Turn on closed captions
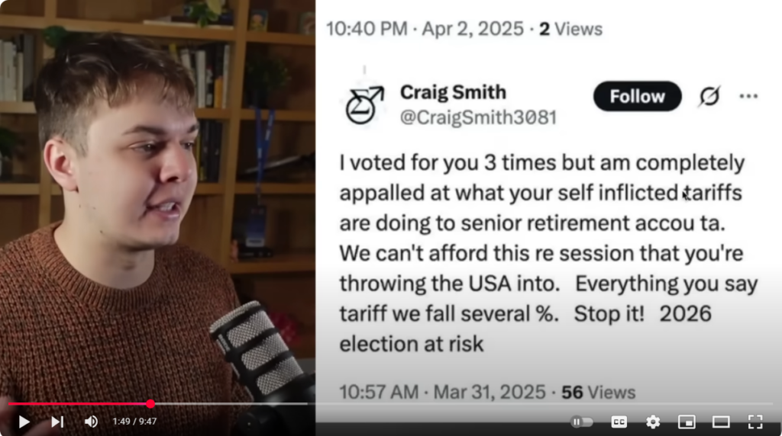The image size is (782, 436). tap(619, 422)
